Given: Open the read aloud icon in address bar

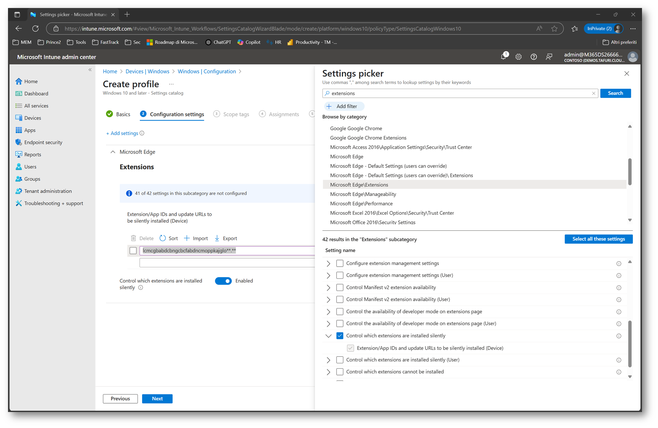Looking at the screenshot, I should click(539, 29).
